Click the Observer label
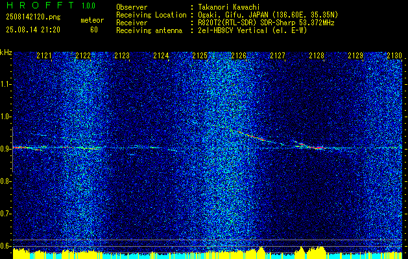 pyautogui.click(x=132, y=7)
